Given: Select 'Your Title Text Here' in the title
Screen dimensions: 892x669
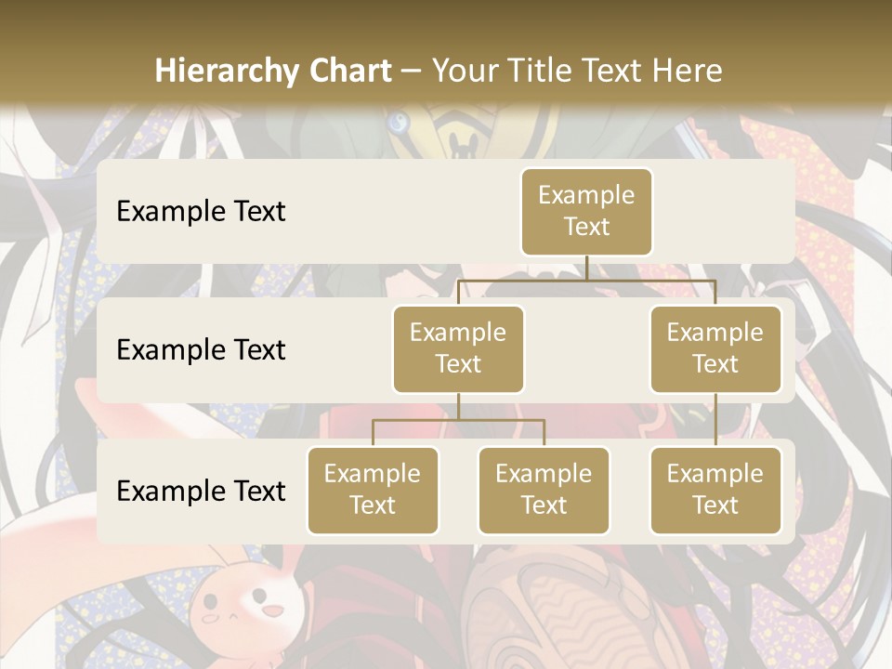Looking at the screenshot, I should tap(577, 71).
